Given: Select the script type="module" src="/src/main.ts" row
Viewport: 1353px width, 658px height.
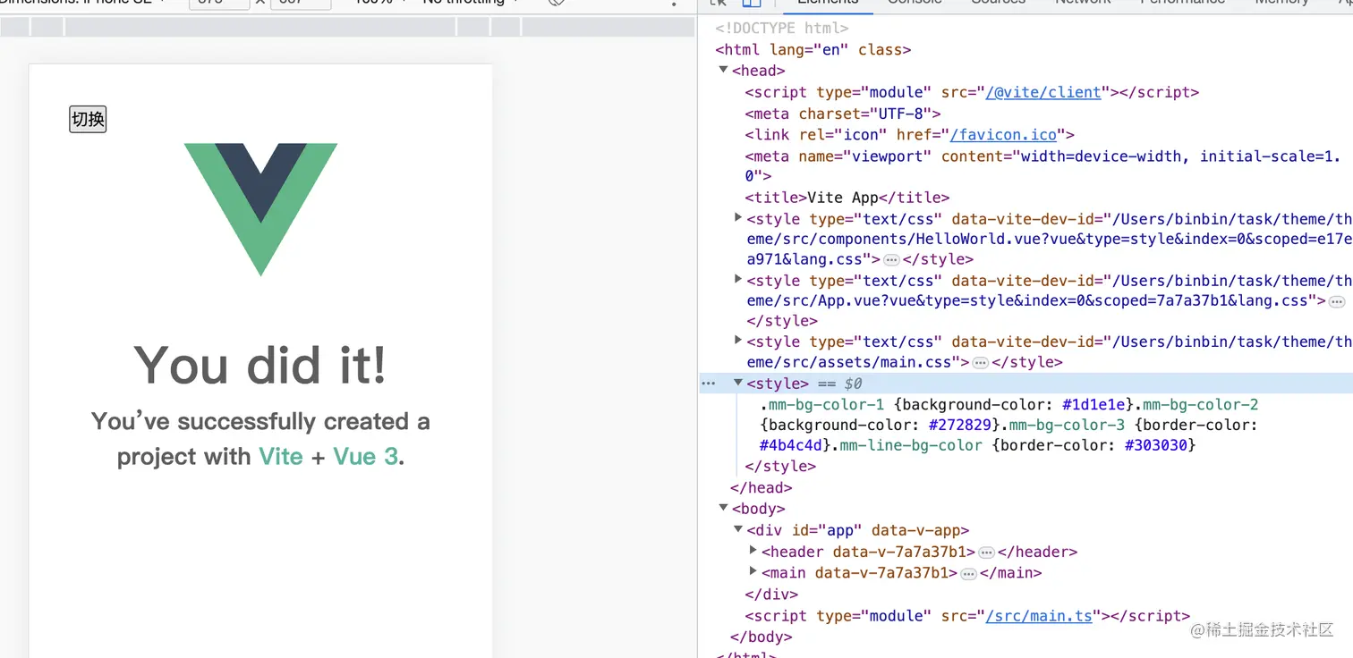Looking at the screenshot, I should (x=967, y=616).
